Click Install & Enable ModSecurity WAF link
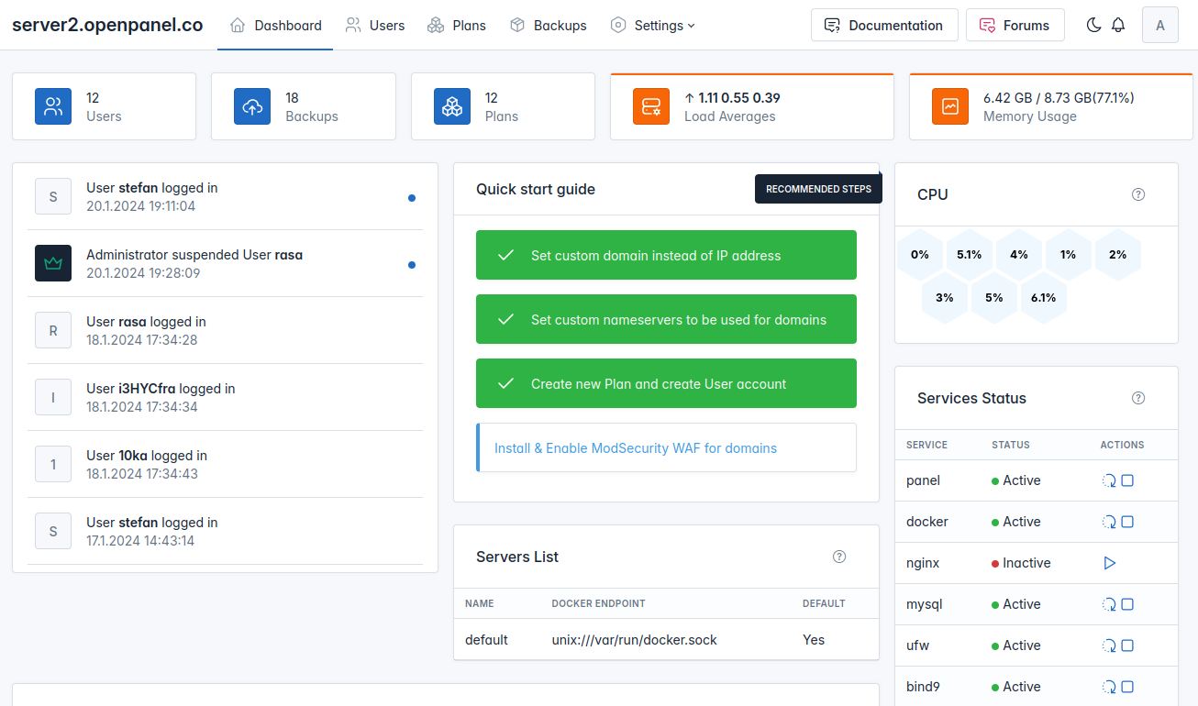This screenshot has width=1198, height=706. click(636, 448)
